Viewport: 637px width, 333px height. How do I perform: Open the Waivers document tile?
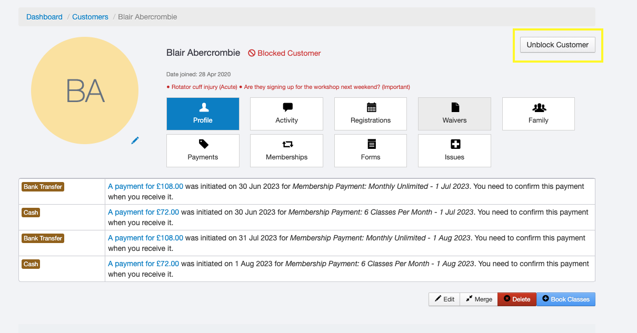(x=454, y=114)
